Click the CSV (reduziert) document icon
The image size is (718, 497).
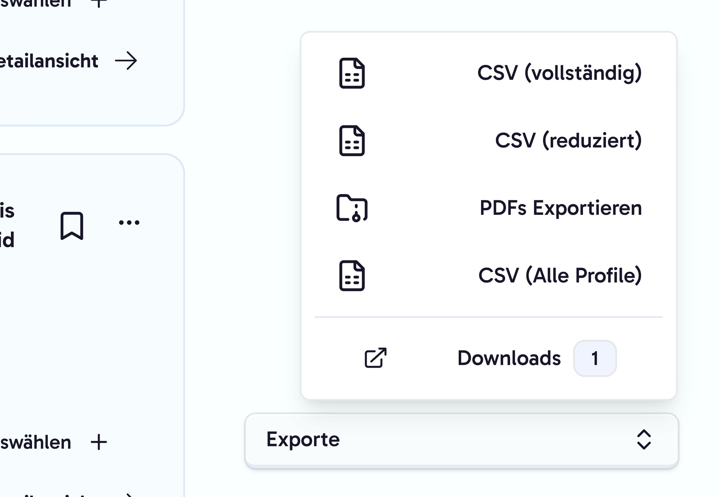351,141
